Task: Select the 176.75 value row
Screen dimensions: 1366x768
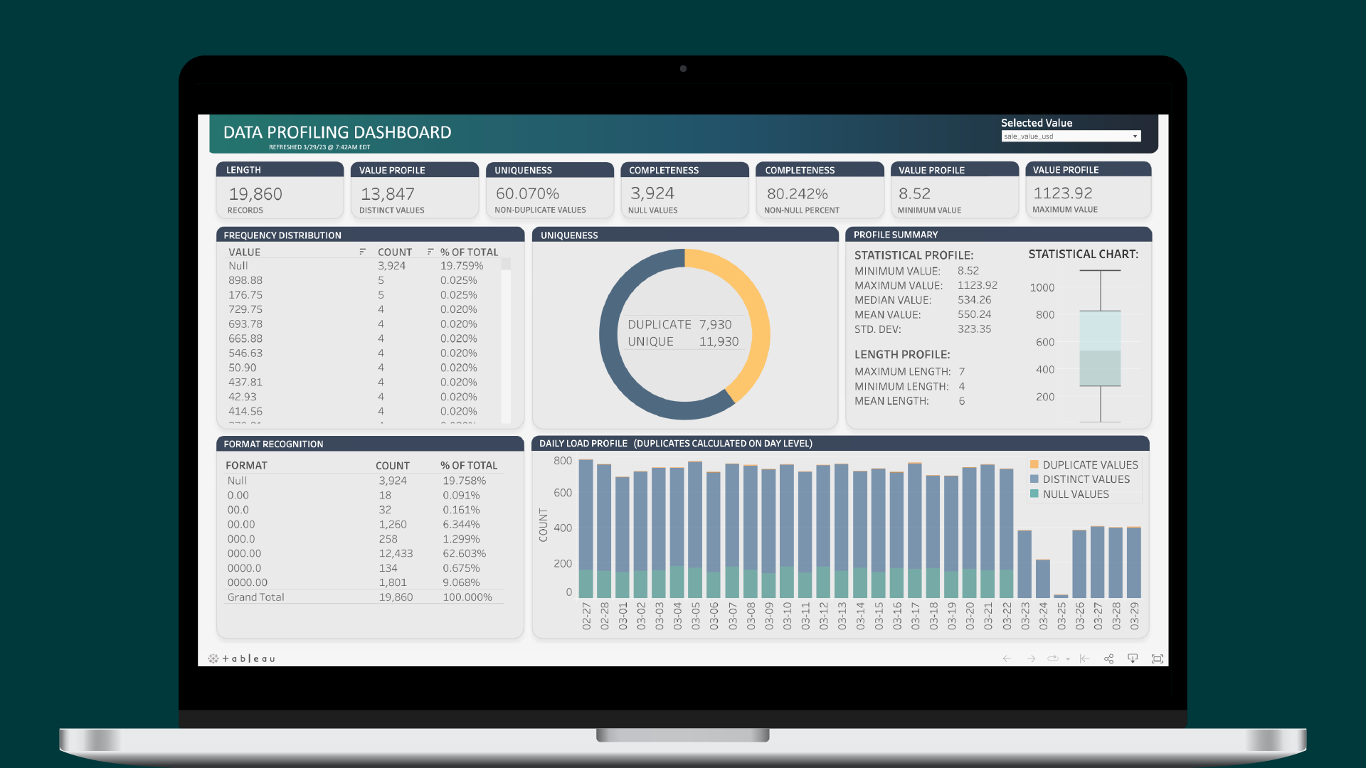Action: point(363,294)
